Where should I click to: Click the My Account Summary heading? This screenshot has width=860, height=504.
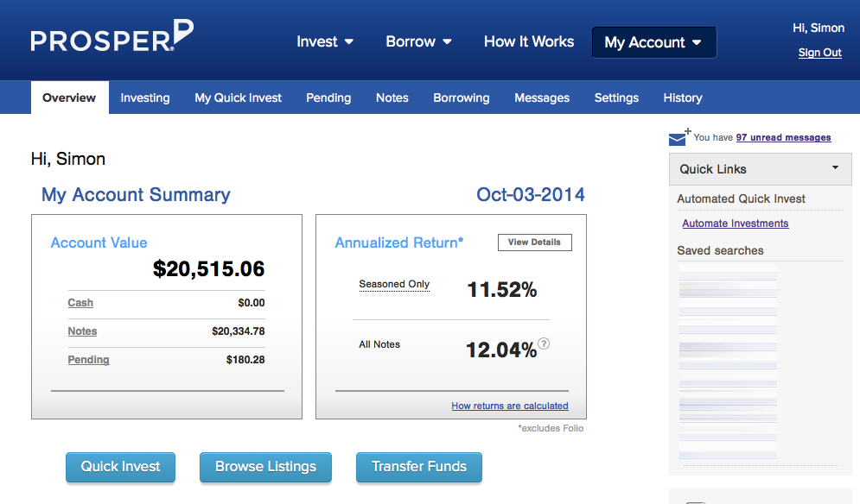[x=136, y=194]
